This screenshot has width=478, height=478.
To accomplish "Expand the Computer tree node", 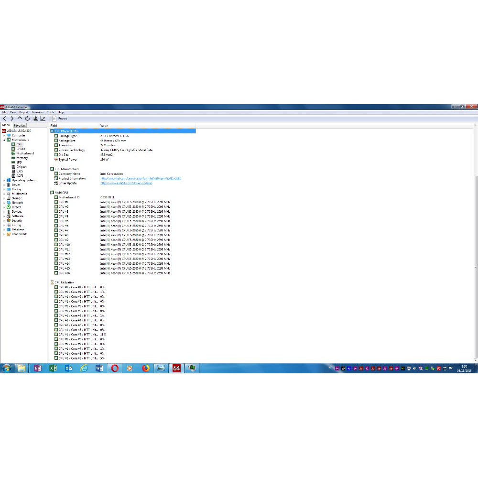I will 4,135.
